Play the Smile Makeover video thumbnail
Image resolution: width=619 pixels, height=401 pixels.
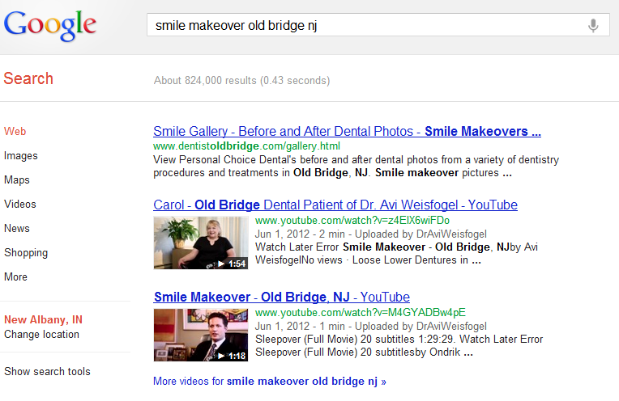(201, 335)
